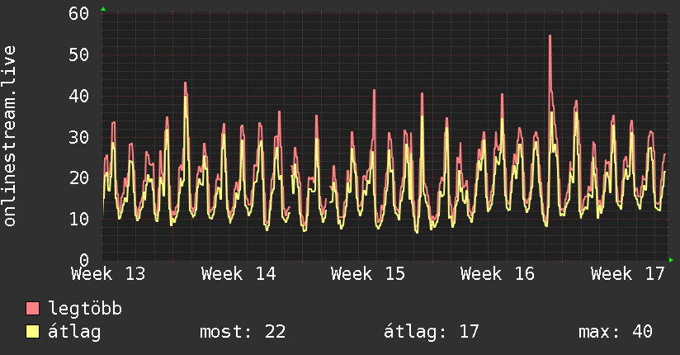Click the 0 y-axis value
Image resolution: width=680 pixels, height=355 pixels.
[84, 260]
